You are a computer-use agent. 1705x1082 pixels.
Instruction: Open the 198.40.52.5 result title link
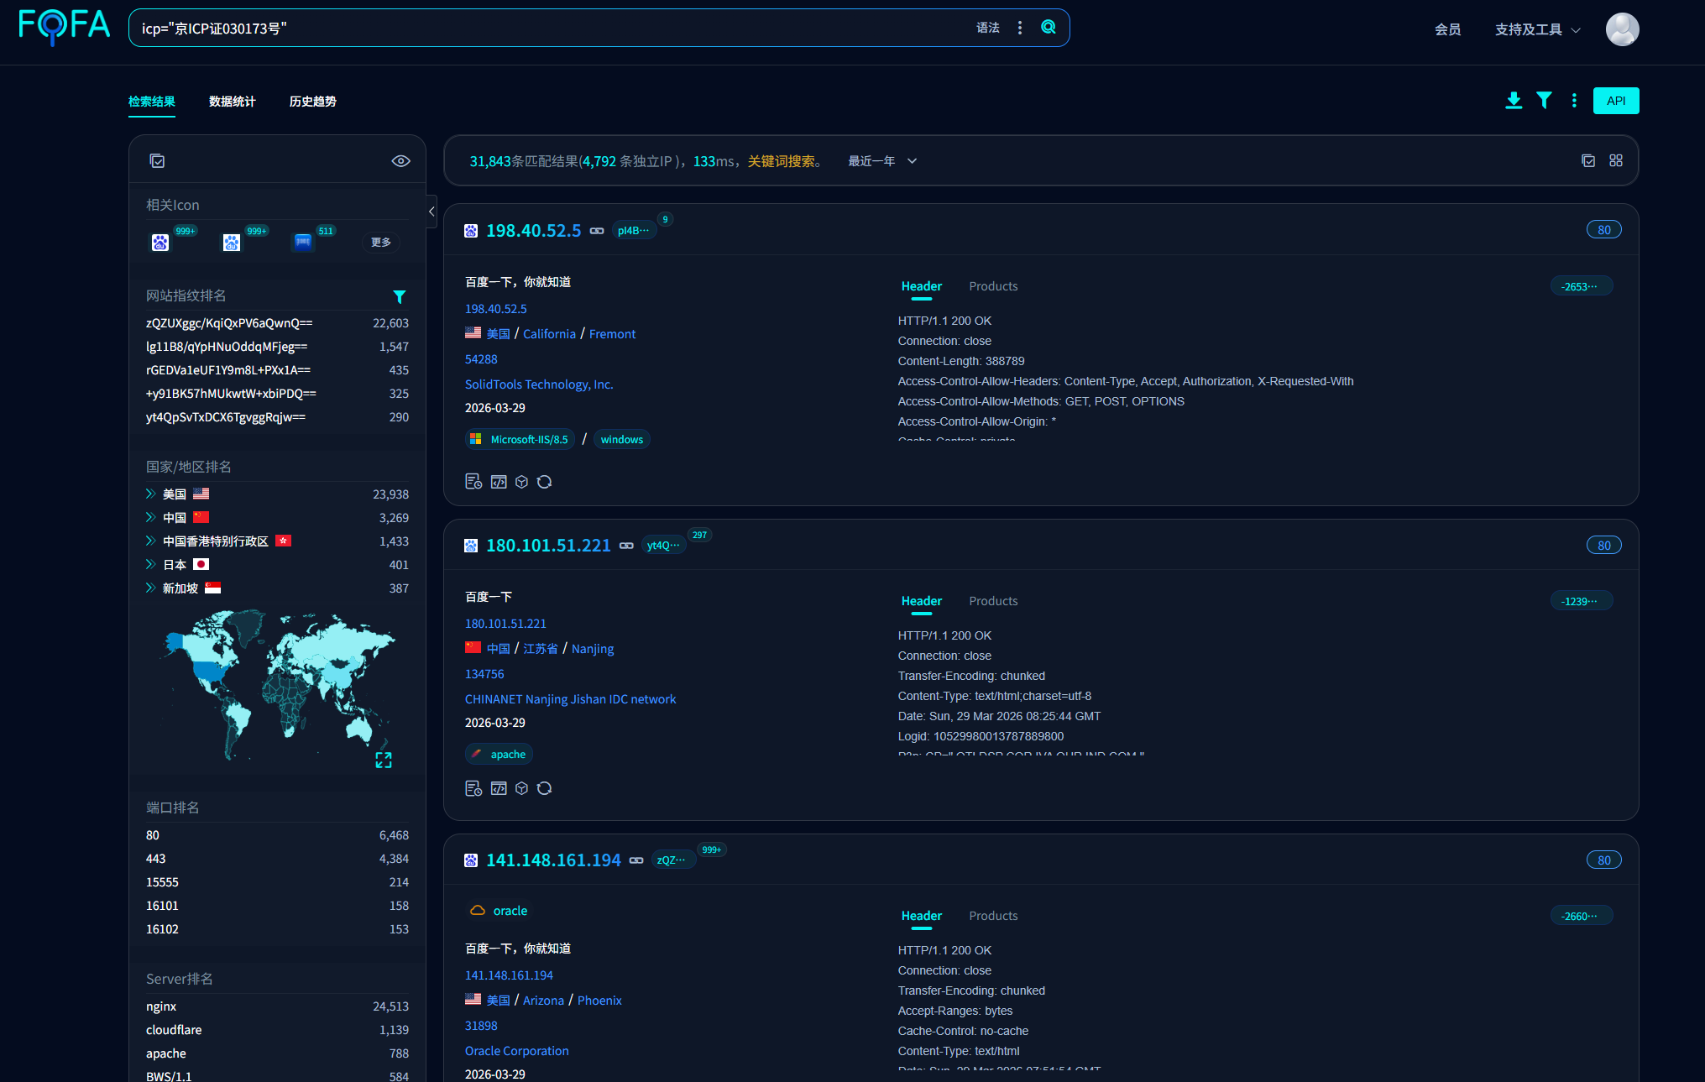click(x=534, y=231)
